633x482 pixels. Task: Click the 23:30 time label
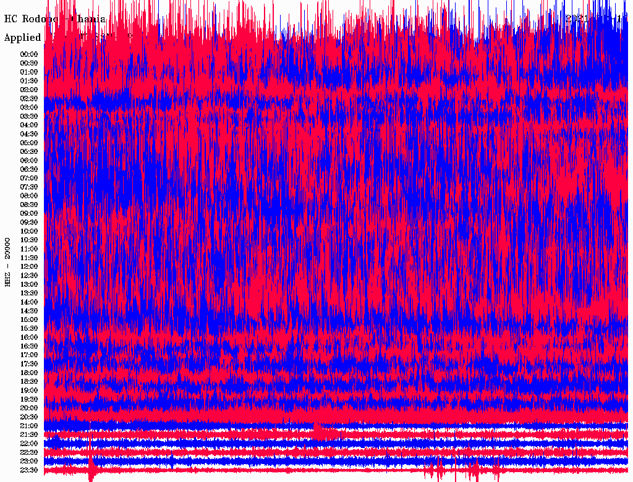click(x=29, y=470)
